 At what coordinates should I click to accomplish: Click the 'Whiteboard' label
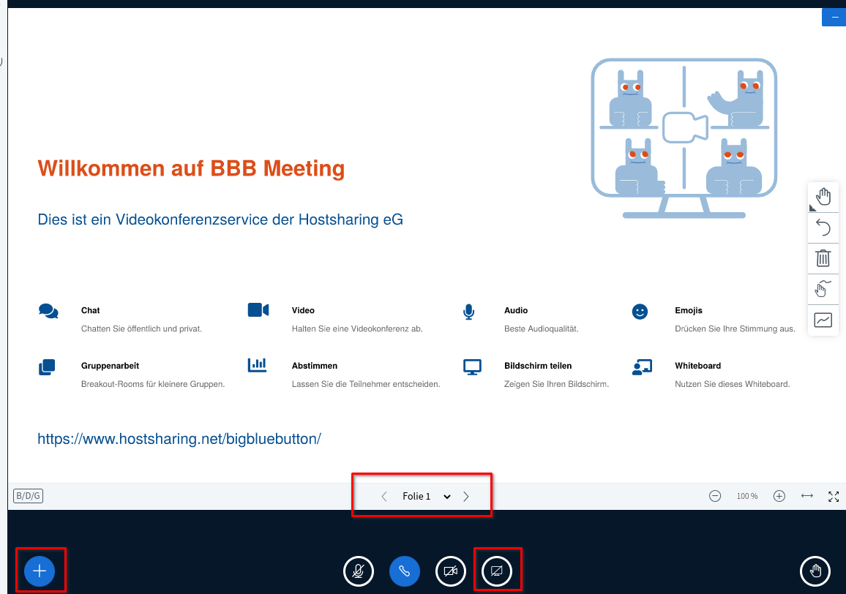point(697,366)
